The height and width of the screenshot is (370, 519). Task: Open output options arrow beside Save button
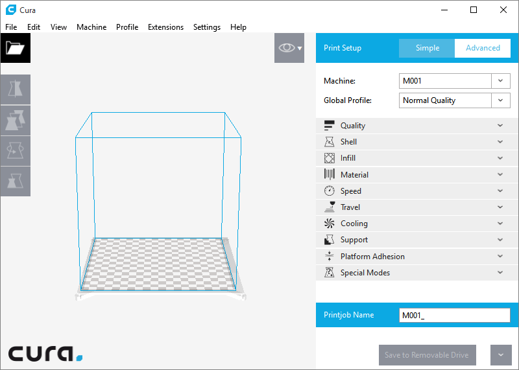pyautogui.click(x=500, y=355)
